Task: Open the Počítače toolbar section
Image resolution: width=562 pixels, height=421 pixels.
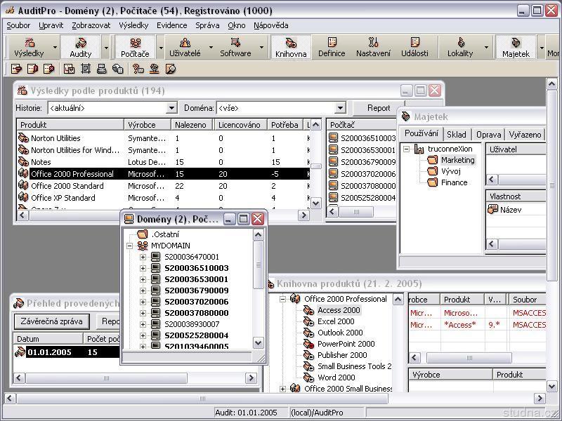Action: tap(135, 47)
